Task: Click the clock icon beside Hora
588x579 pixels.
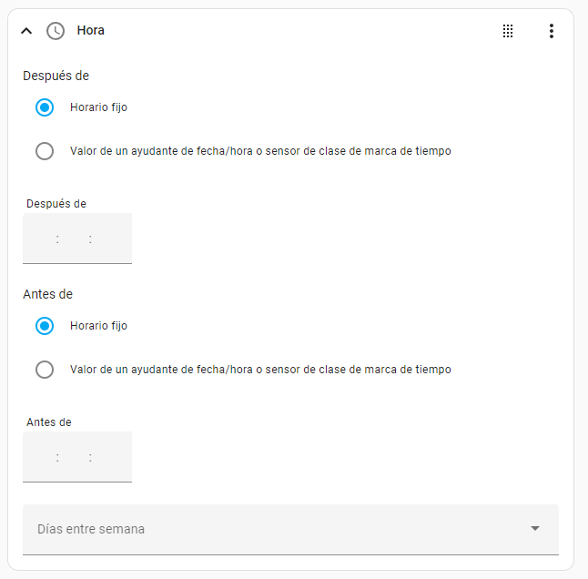Action: click(x=56, y=31)
